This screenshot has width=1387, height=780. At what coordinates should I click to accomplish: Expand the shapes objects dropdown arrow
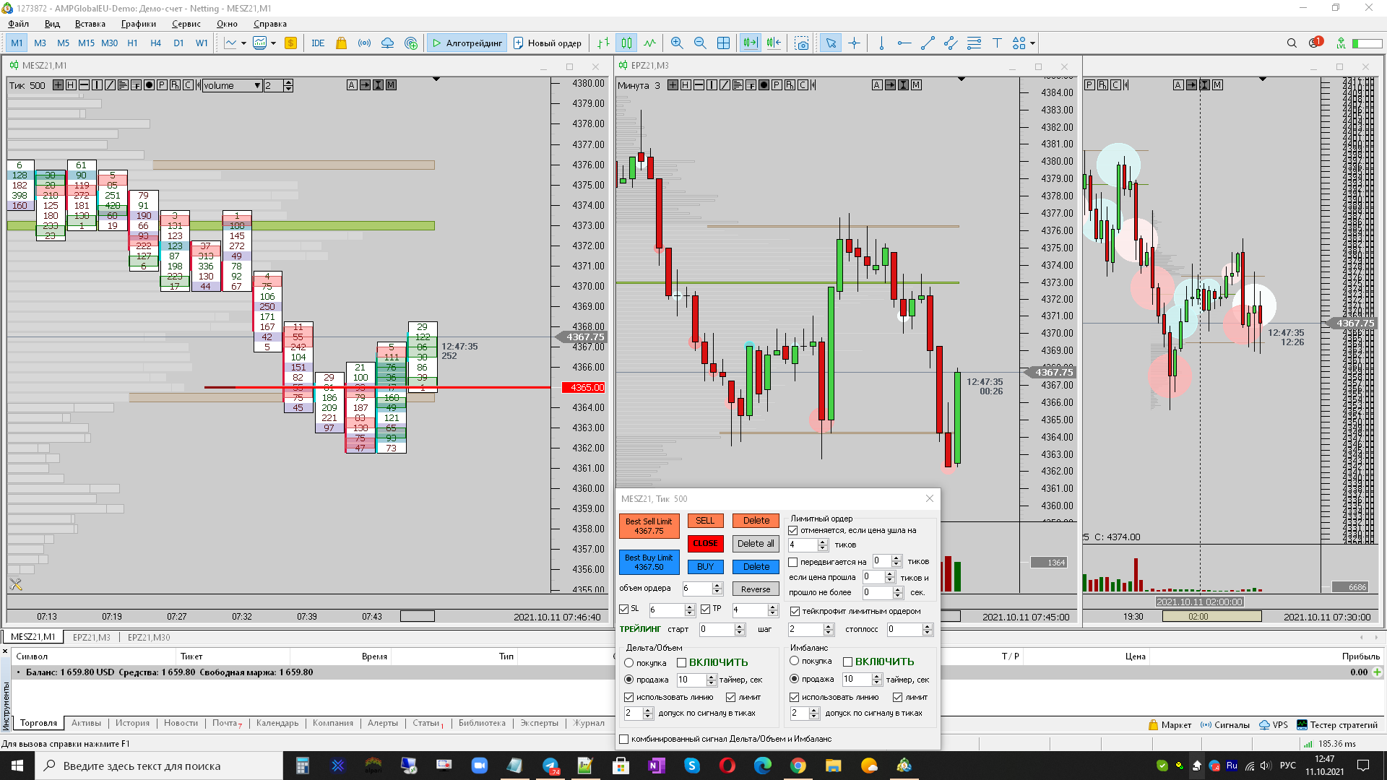[1033, 43]
